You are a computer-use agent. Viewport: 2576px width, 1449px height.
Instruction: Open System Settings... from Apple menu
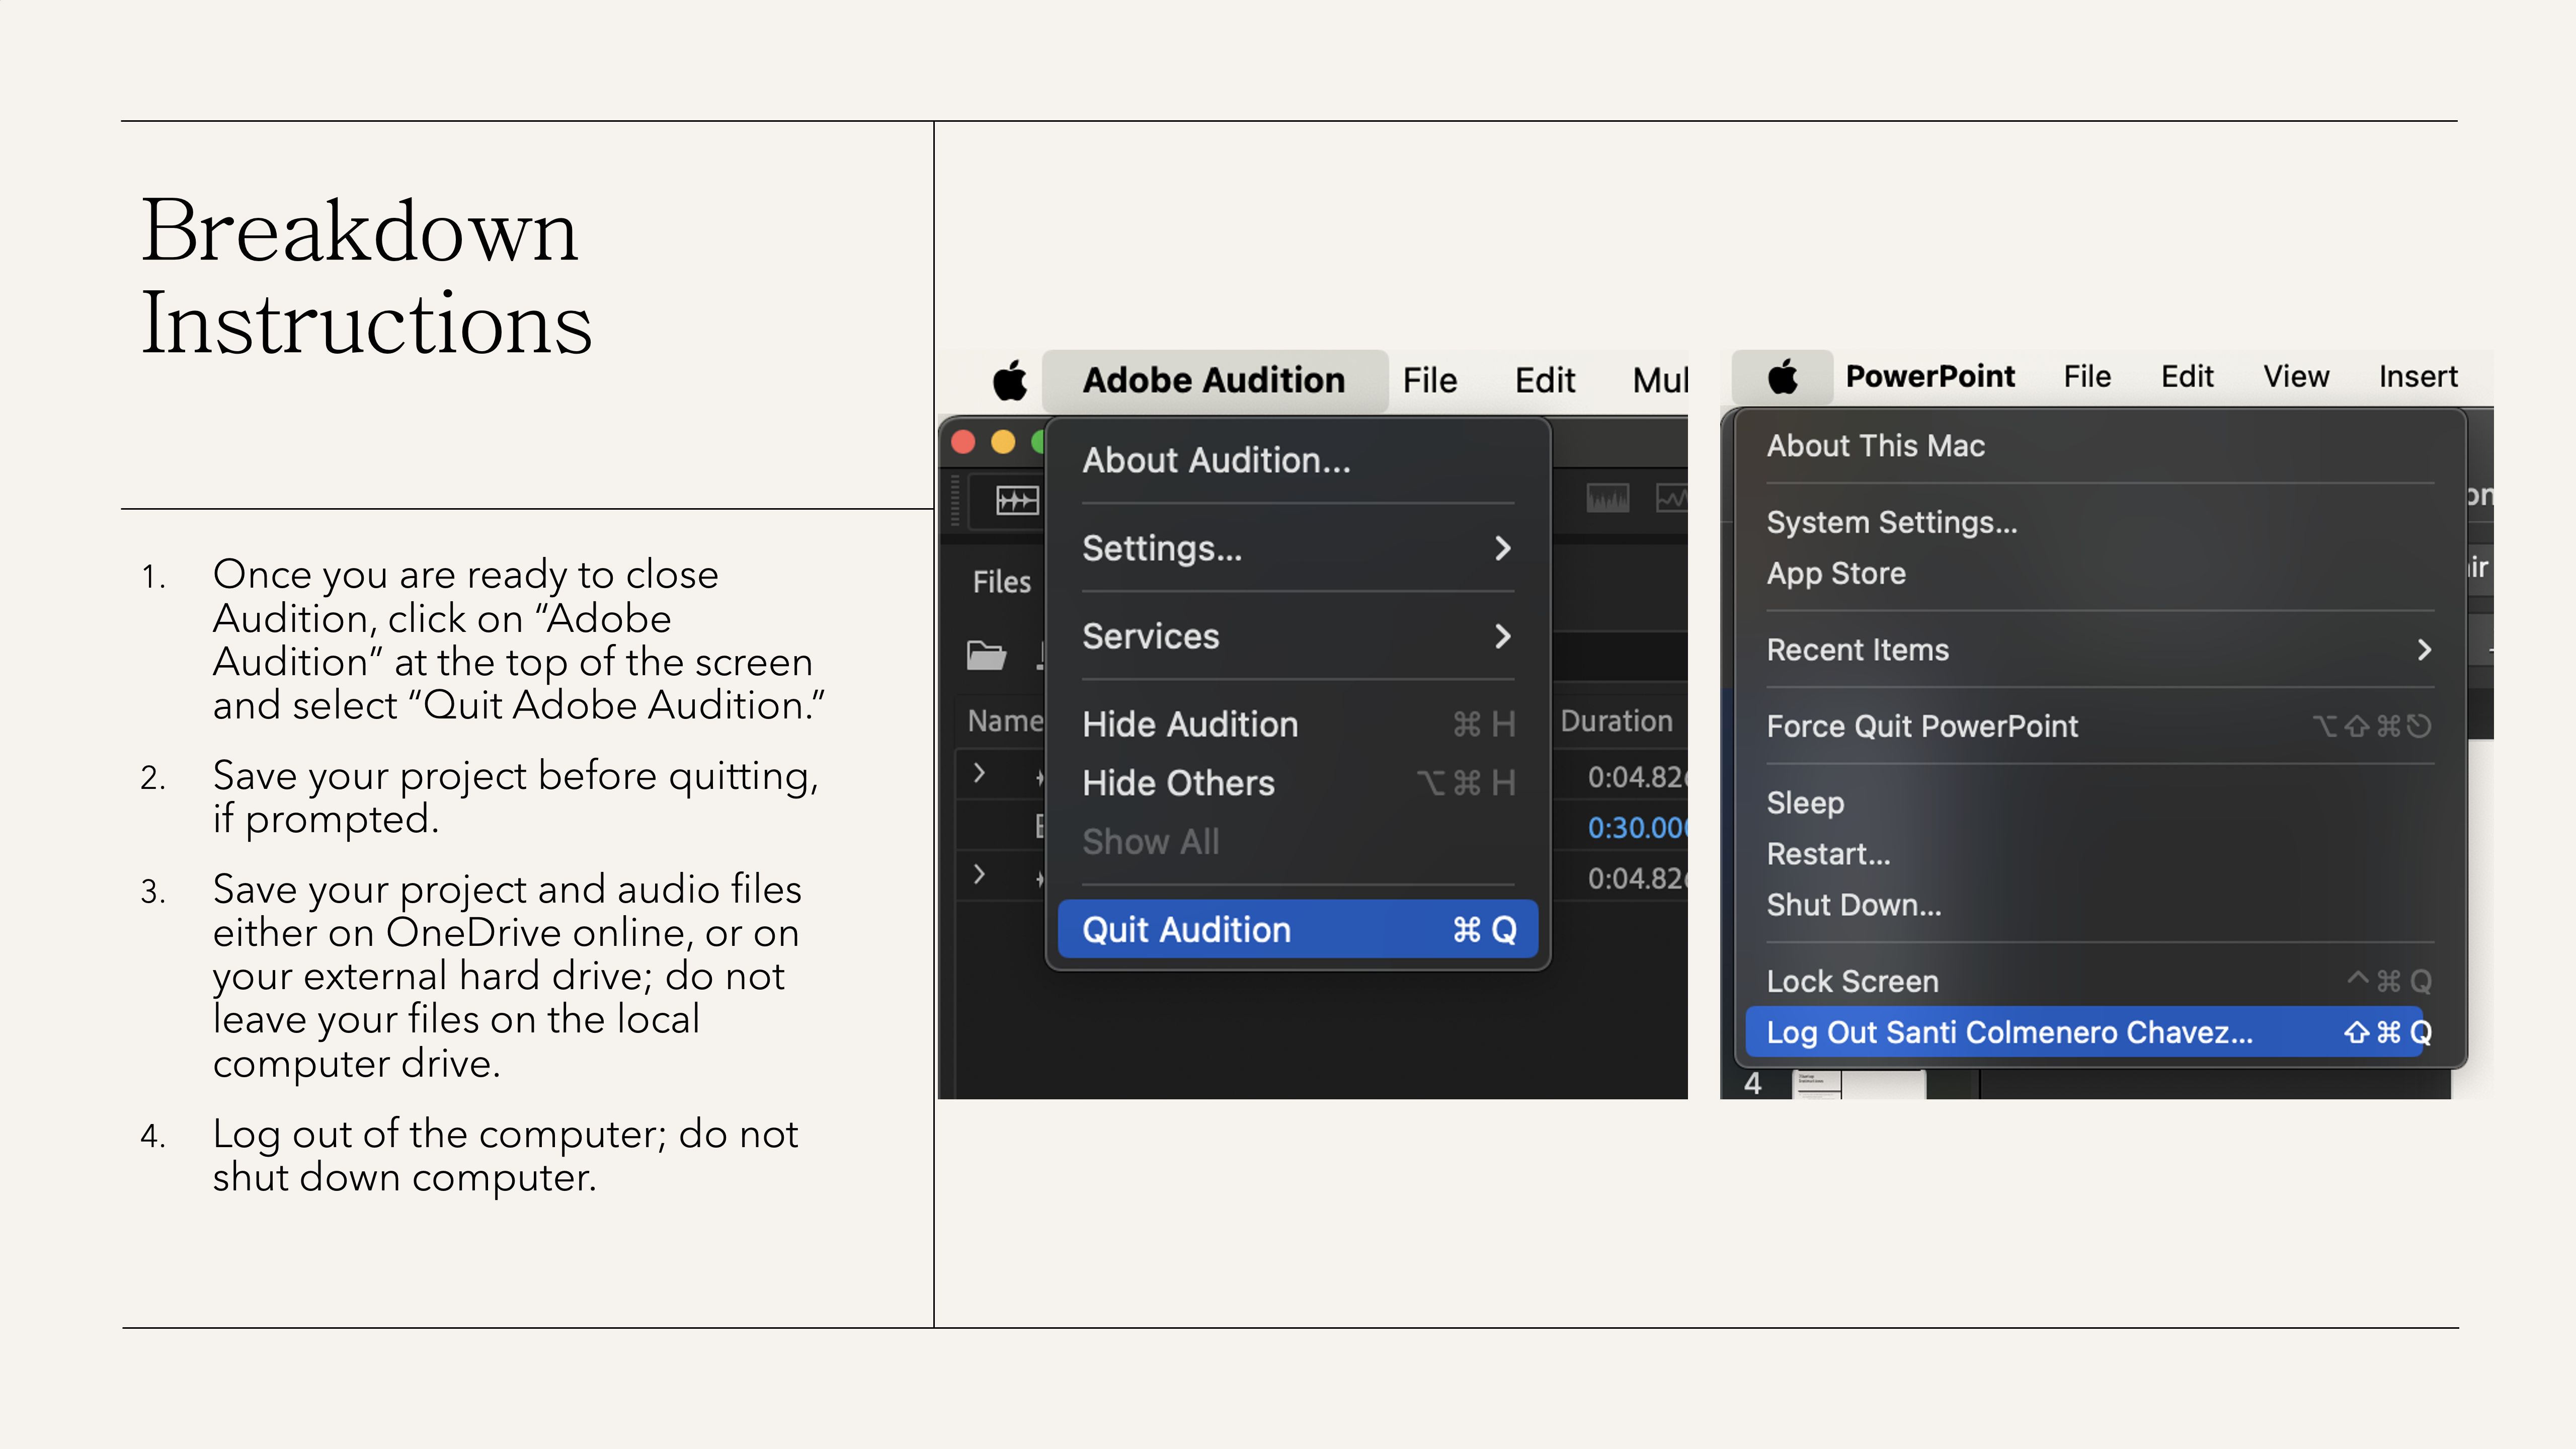2100,522
